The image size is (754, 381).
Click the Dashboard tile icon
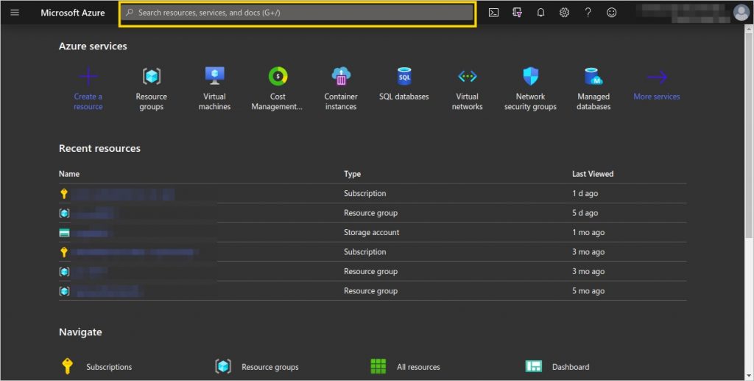coord(534,366)
